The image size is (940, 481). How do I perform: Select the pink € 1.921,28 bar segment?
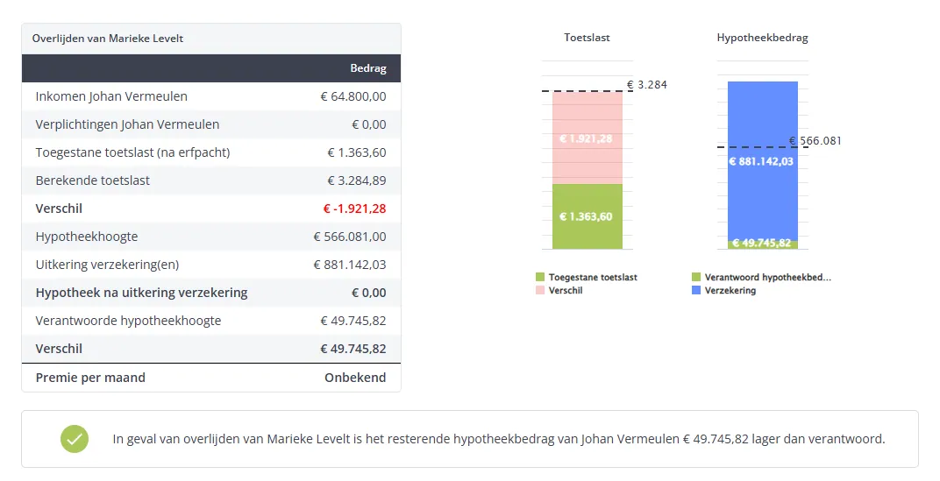coord(587,138)
